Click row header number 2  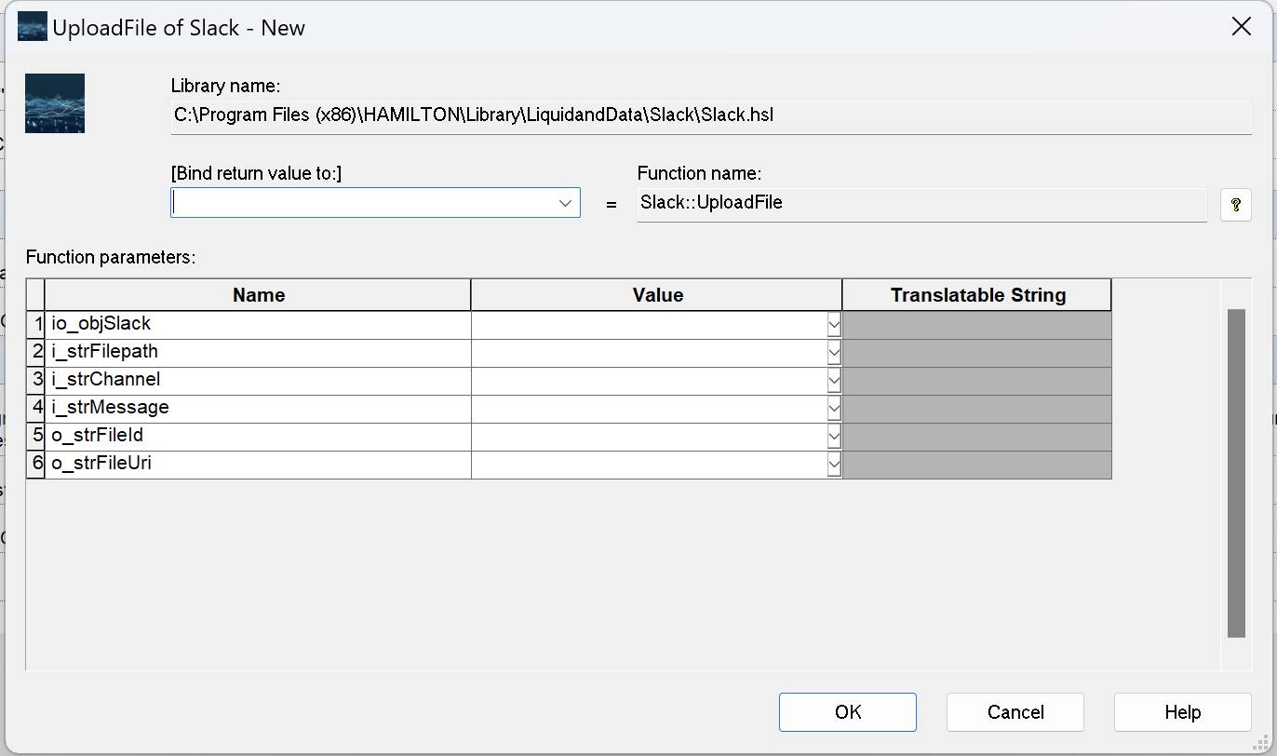point(36,353)
